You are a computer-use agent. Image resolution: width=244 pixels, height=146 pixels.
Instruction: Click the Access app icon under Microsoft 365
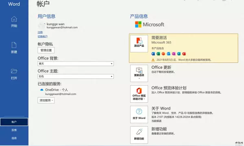pyautogui.click(x=184, y=54)
